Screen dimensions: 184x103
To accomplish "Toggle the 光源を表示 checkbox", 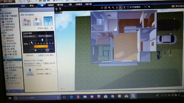I will coord(29,56).
